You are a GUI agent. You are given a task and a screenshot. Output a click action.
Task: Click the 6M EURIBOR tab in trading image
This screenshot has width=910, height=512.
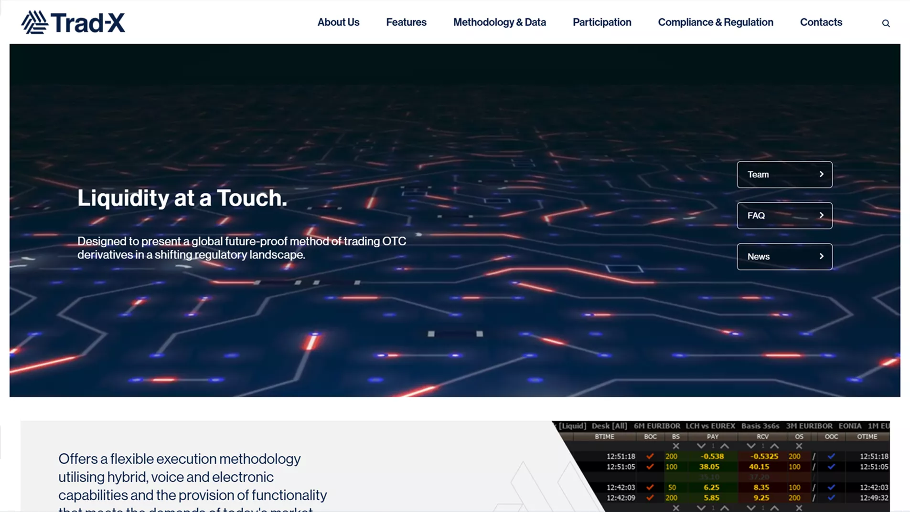[657, 426]
